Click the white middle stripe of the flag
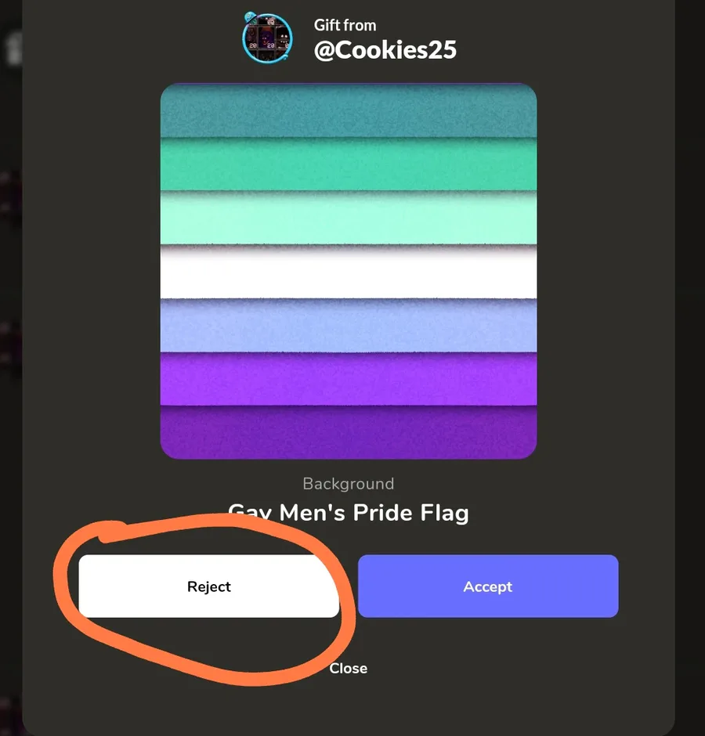705x736 pixels. coord(349,272)
